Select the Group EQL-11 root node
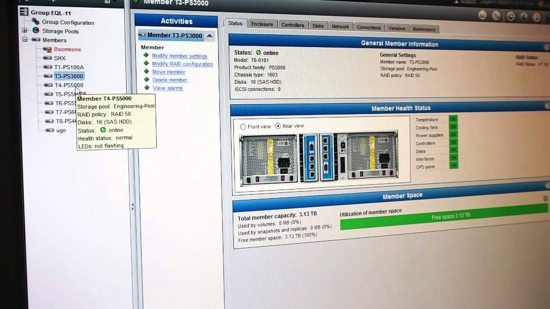 pyautogui.click(x=51, y=13)
